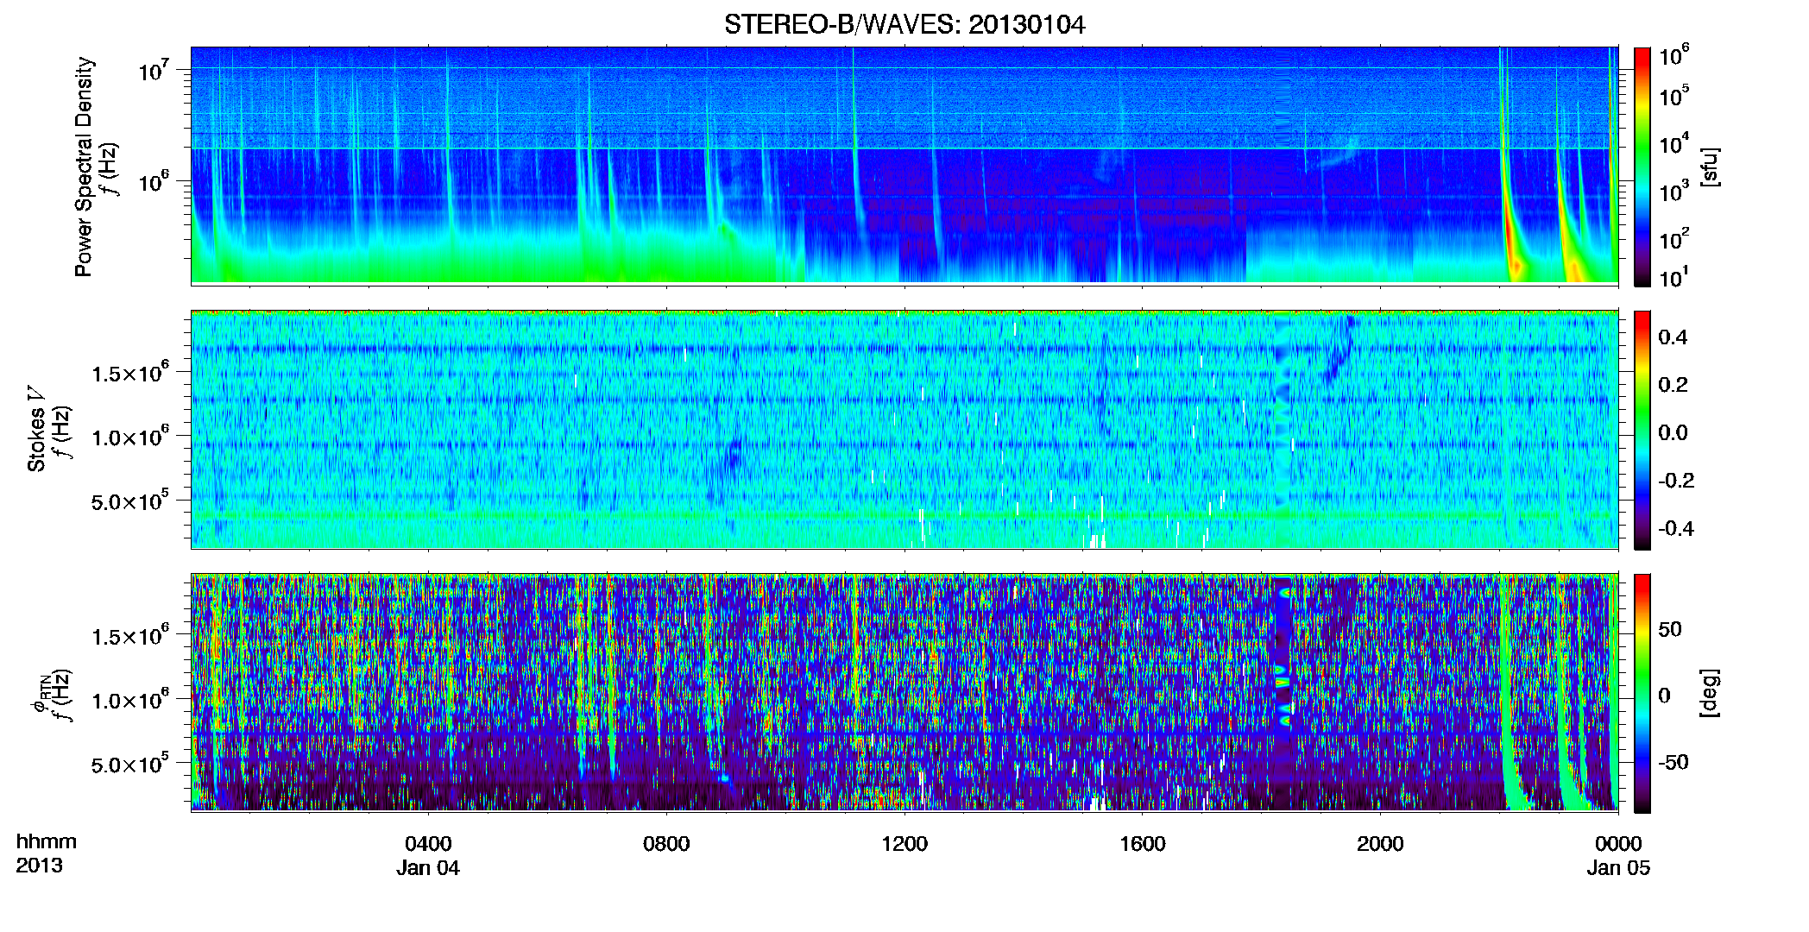Click the 0.4 label on Stokes colorbar
Image resolution: width=1809 pixels, height=932 pixels.
tap(1673, 337)
